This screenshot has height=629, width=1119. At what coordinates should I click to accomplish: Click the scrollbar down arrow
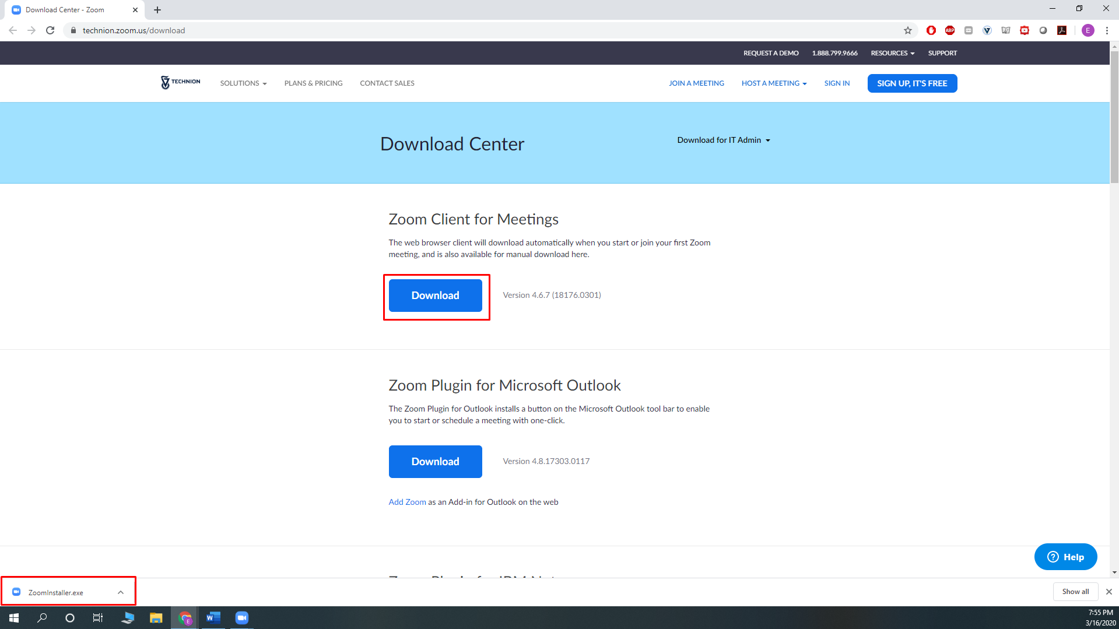1114,573
